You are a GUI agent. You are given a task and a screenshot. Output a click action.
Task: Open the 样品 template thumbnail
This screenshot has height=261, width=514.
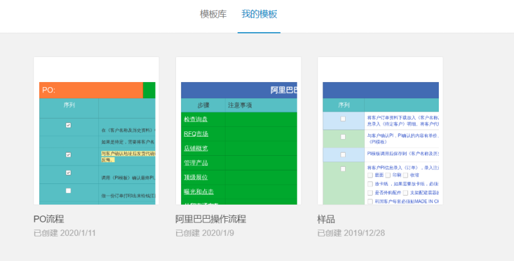point(380,131)
